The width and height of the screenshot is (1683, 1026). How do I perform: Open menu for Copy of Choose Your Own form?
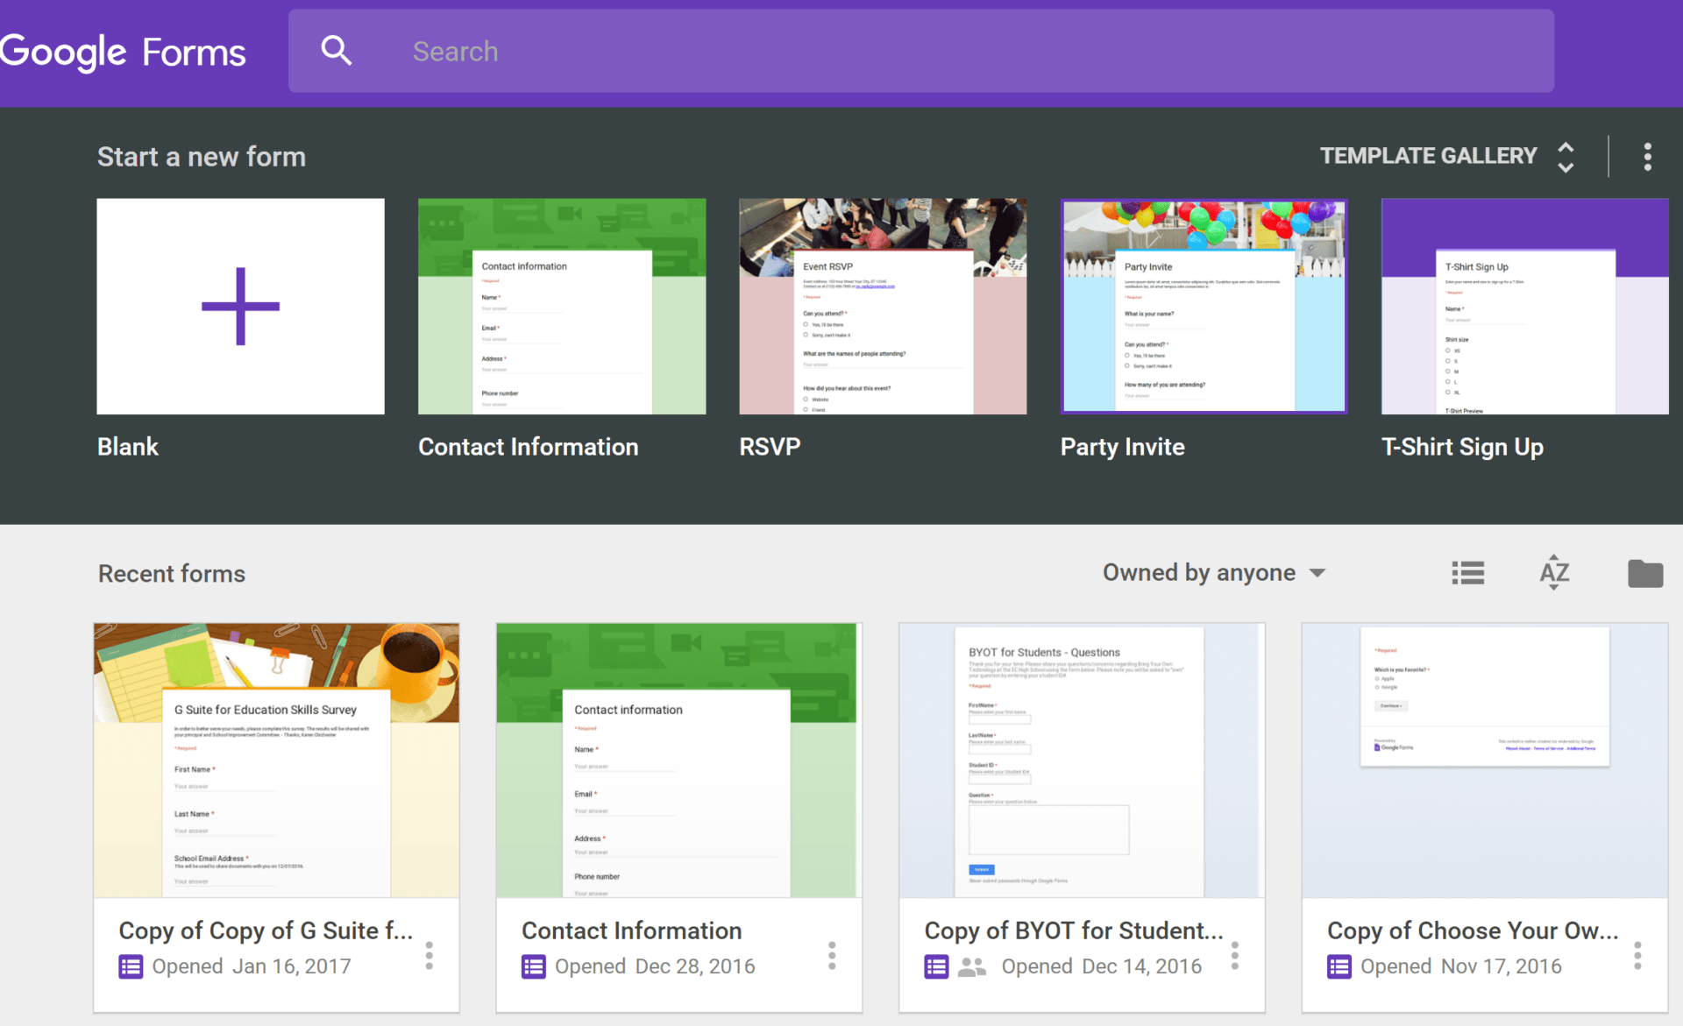coord(1637,955)
